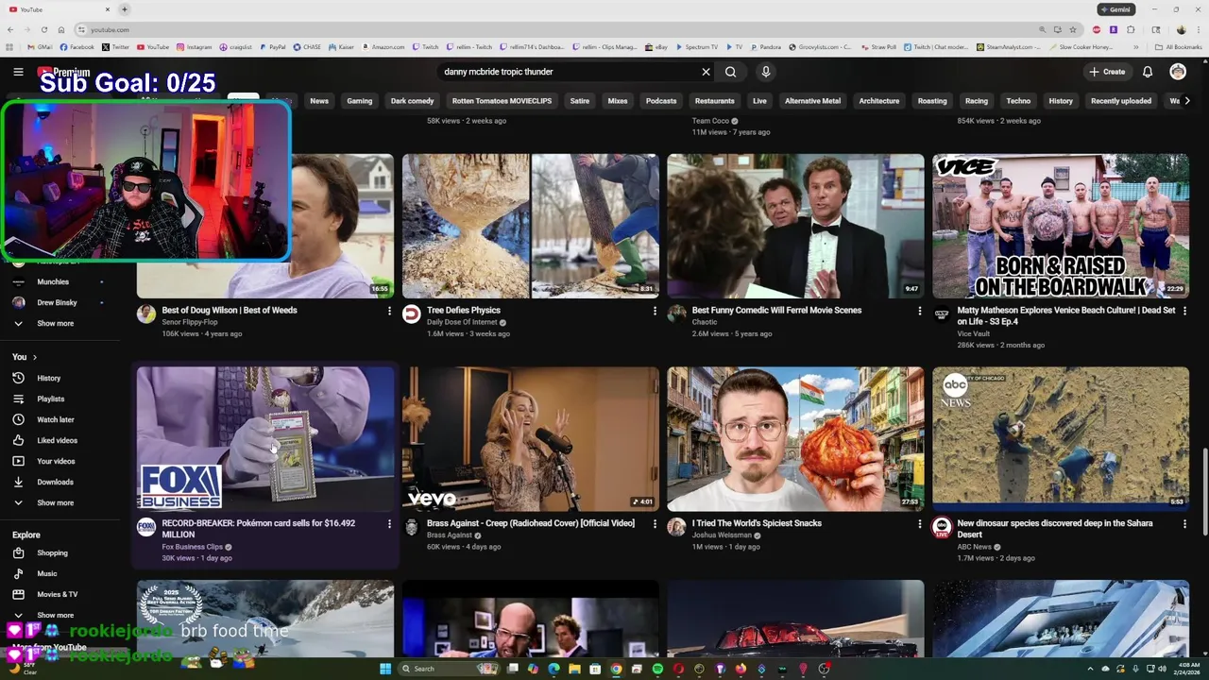Reload the page in browser toolbar
The height and width of the screenshot is (680, 1209).
click(43, 29)
